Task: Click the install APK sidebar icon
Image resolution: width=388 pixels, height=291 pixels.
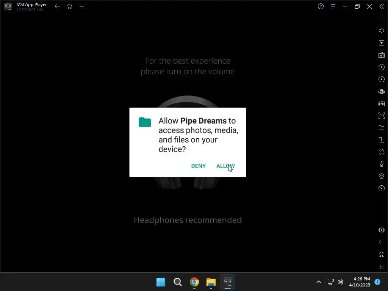Action: coord(382,103)
